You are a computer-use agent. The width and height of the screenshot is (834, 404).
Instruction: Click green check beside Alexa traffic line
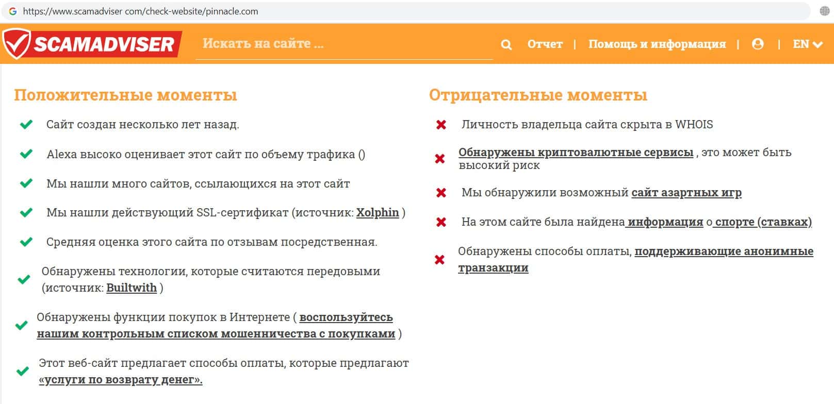pyautogui.click(x=26, y=154)
